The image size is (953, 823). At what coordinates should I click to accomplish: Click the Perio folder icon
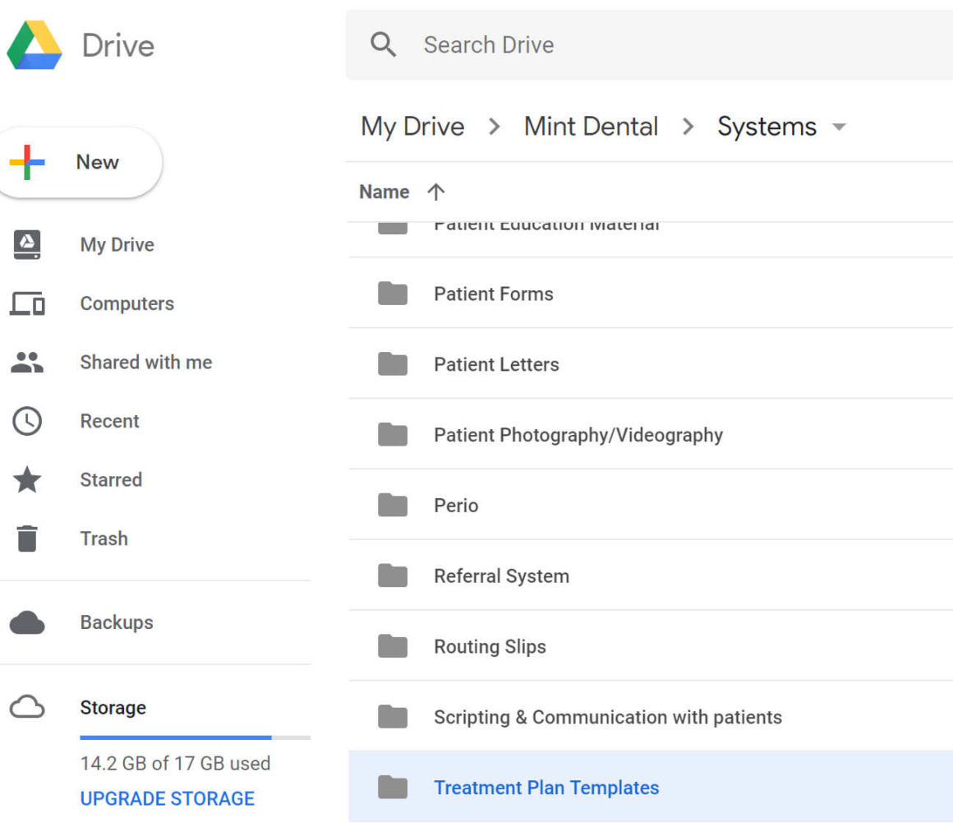pos(393,505)
